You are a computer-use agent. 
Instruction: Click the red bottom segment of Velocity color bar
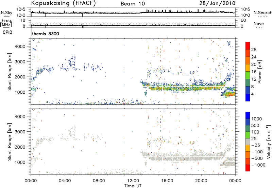point(248,168)
